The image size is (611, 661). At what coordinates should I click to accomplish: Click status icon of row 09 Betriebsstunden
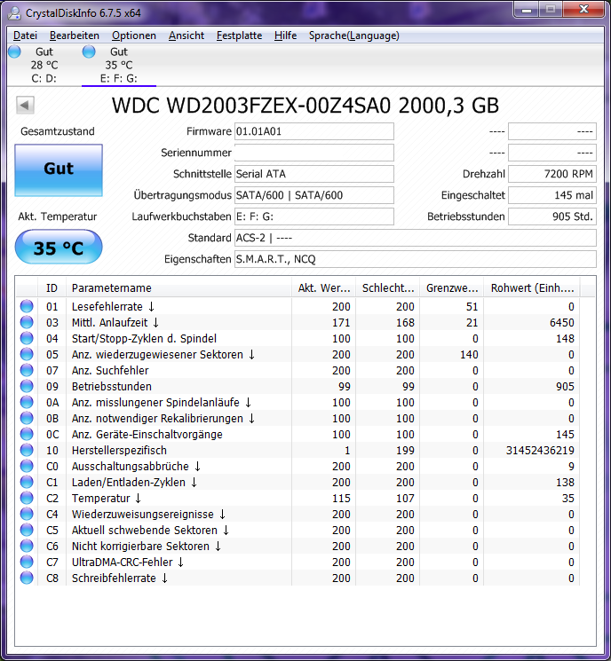[27, 386]
